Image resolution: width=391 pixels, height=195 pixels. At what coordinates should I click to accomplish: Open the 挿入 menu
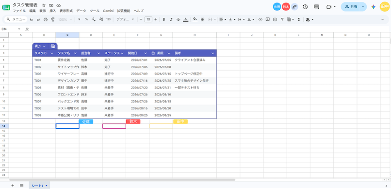pos(52,11)
